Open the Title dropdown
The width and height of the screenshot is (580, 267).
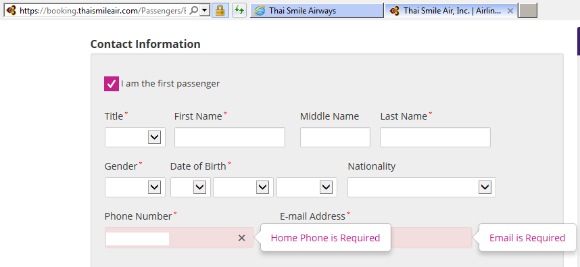tap(135, 137)
